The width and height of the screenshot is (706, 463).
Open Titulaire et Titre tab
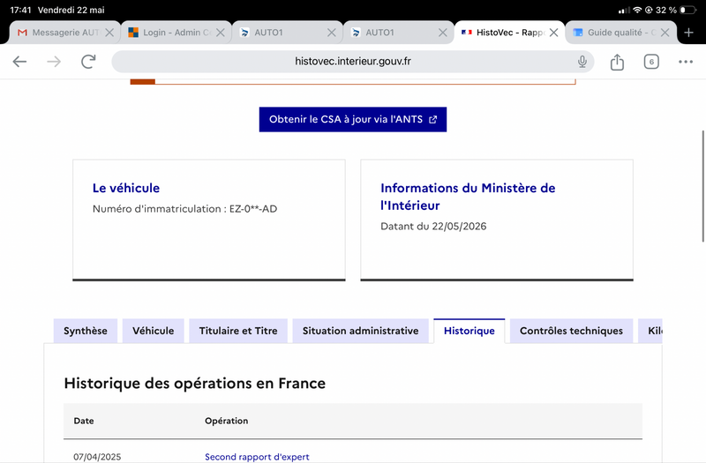click(x=238, y=331)
